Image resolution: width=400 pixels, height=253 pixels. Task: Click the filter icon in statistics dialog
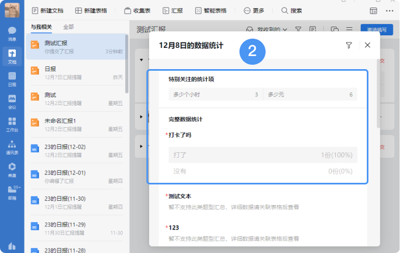(x=349, y=45)
